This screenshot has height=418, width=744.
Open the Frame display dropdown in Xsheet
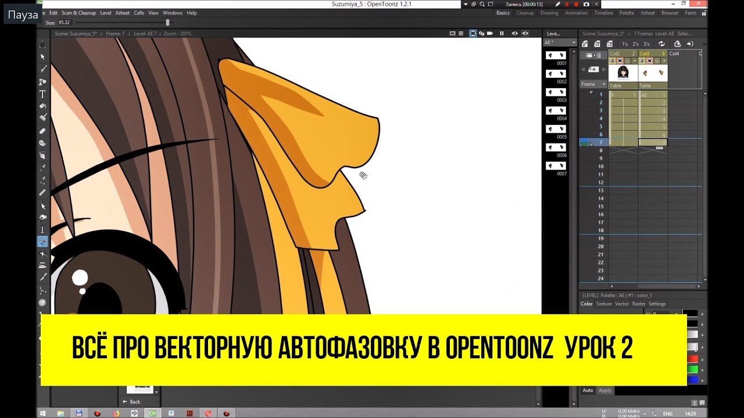point(593,84)
